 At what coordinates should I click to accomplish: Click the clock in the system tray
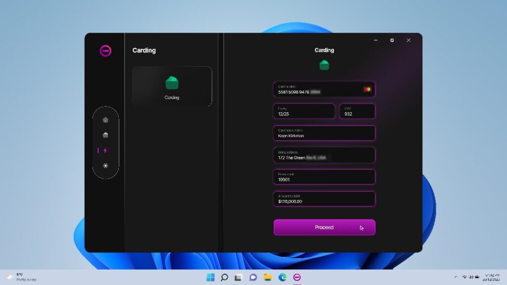pyautogui.click(x=492, y=277)
